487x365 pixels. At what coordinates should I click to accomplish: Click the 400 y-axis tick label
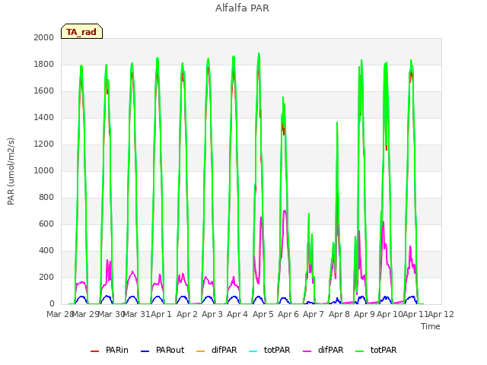(x=46, y=250)
